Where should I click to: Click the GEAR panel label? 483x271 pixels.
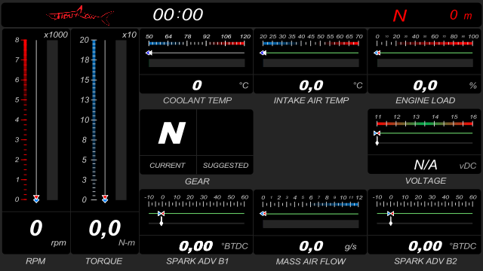197,181
